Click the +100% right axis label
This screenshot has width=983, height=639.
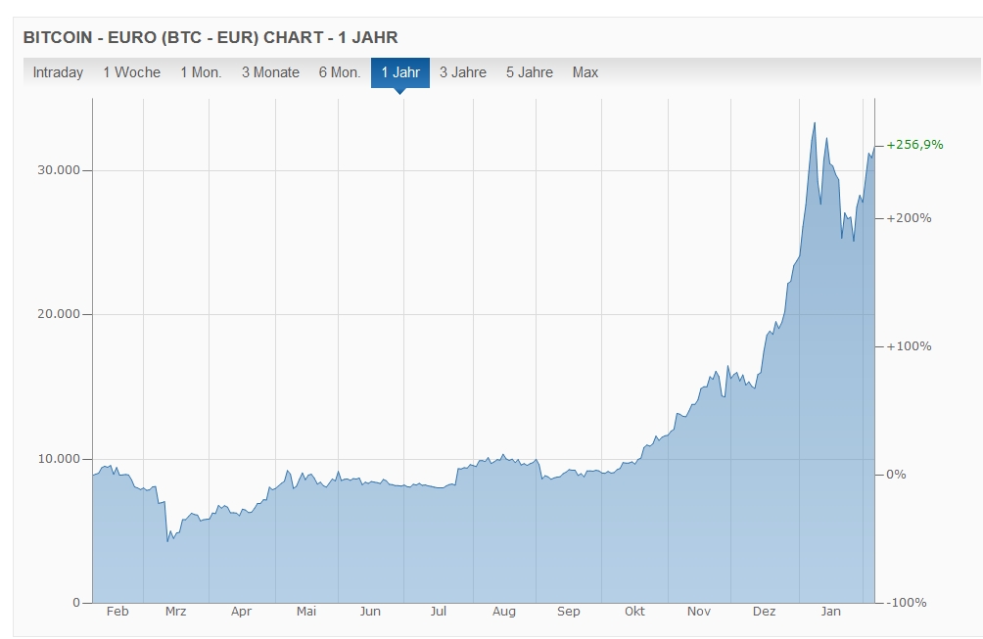point(909,346)
